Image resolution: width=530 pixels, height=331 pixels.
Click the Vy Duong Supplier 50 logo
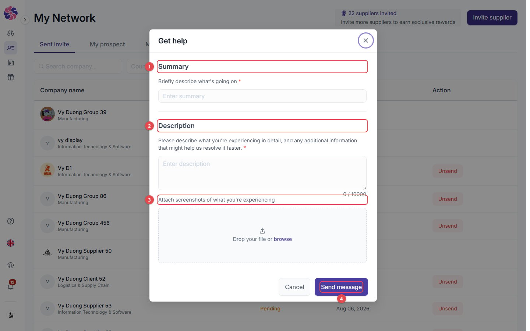pyautogui.click(x=47, y=252)
